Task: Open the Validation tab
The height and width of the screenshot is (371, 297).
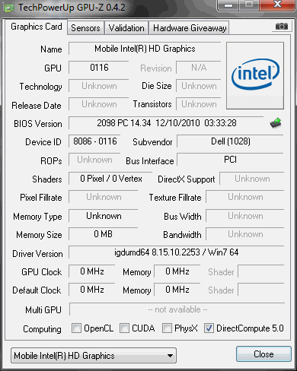Action: coord(126,28)
